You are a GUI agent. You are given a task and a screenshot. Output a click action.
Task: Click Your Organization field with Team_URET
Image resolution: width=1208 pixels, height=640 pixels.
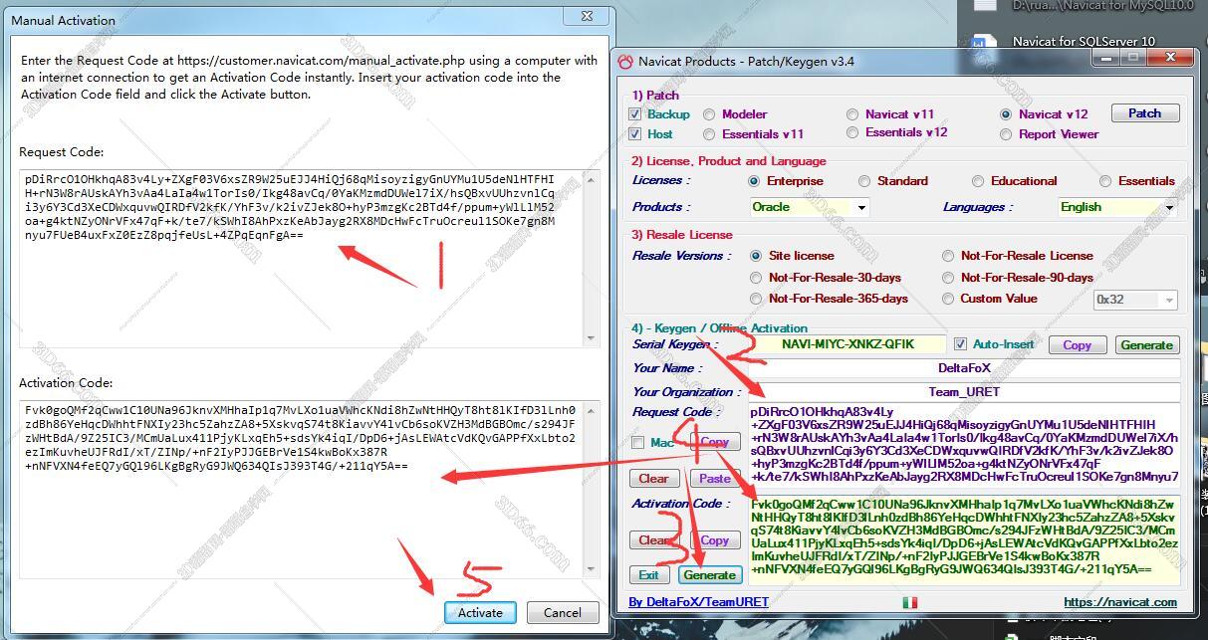pos(964,392)
